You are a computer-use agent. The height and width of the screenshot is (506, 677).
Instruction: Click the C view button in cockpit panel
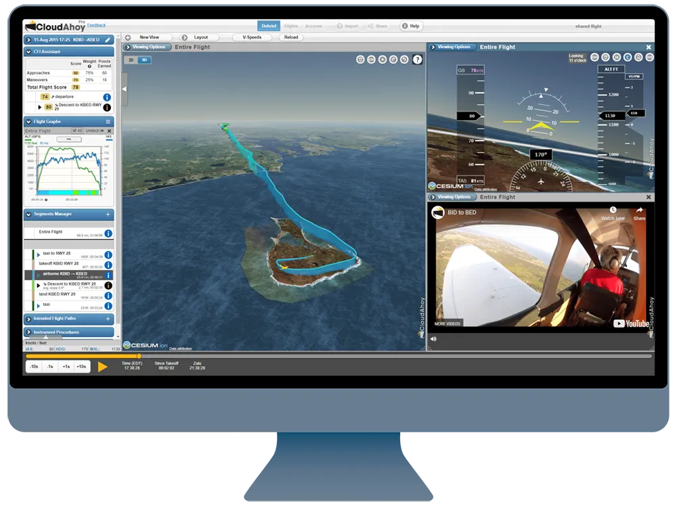(628, 57)
